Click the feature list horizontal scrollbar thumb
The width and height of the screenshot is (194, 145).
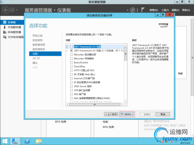(95, 104)
